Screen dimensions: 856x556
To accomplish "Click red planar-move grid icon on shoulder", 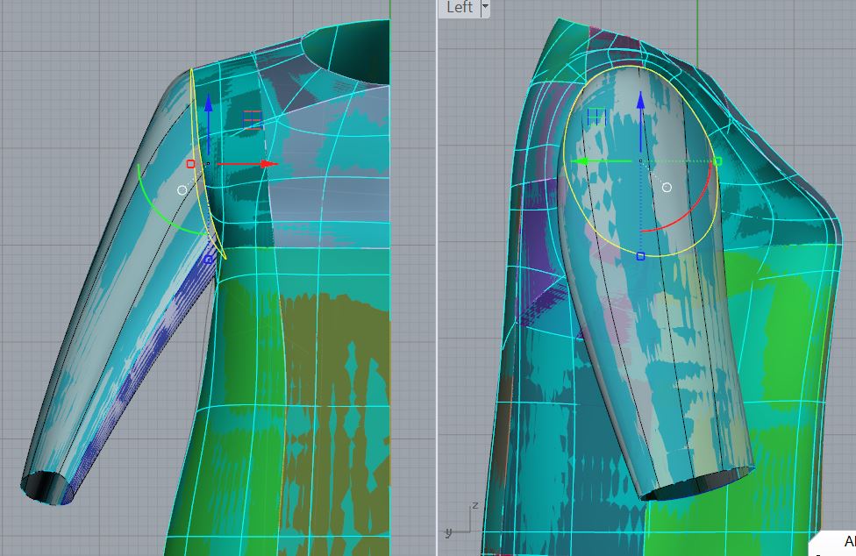I will tap(253, 119).
